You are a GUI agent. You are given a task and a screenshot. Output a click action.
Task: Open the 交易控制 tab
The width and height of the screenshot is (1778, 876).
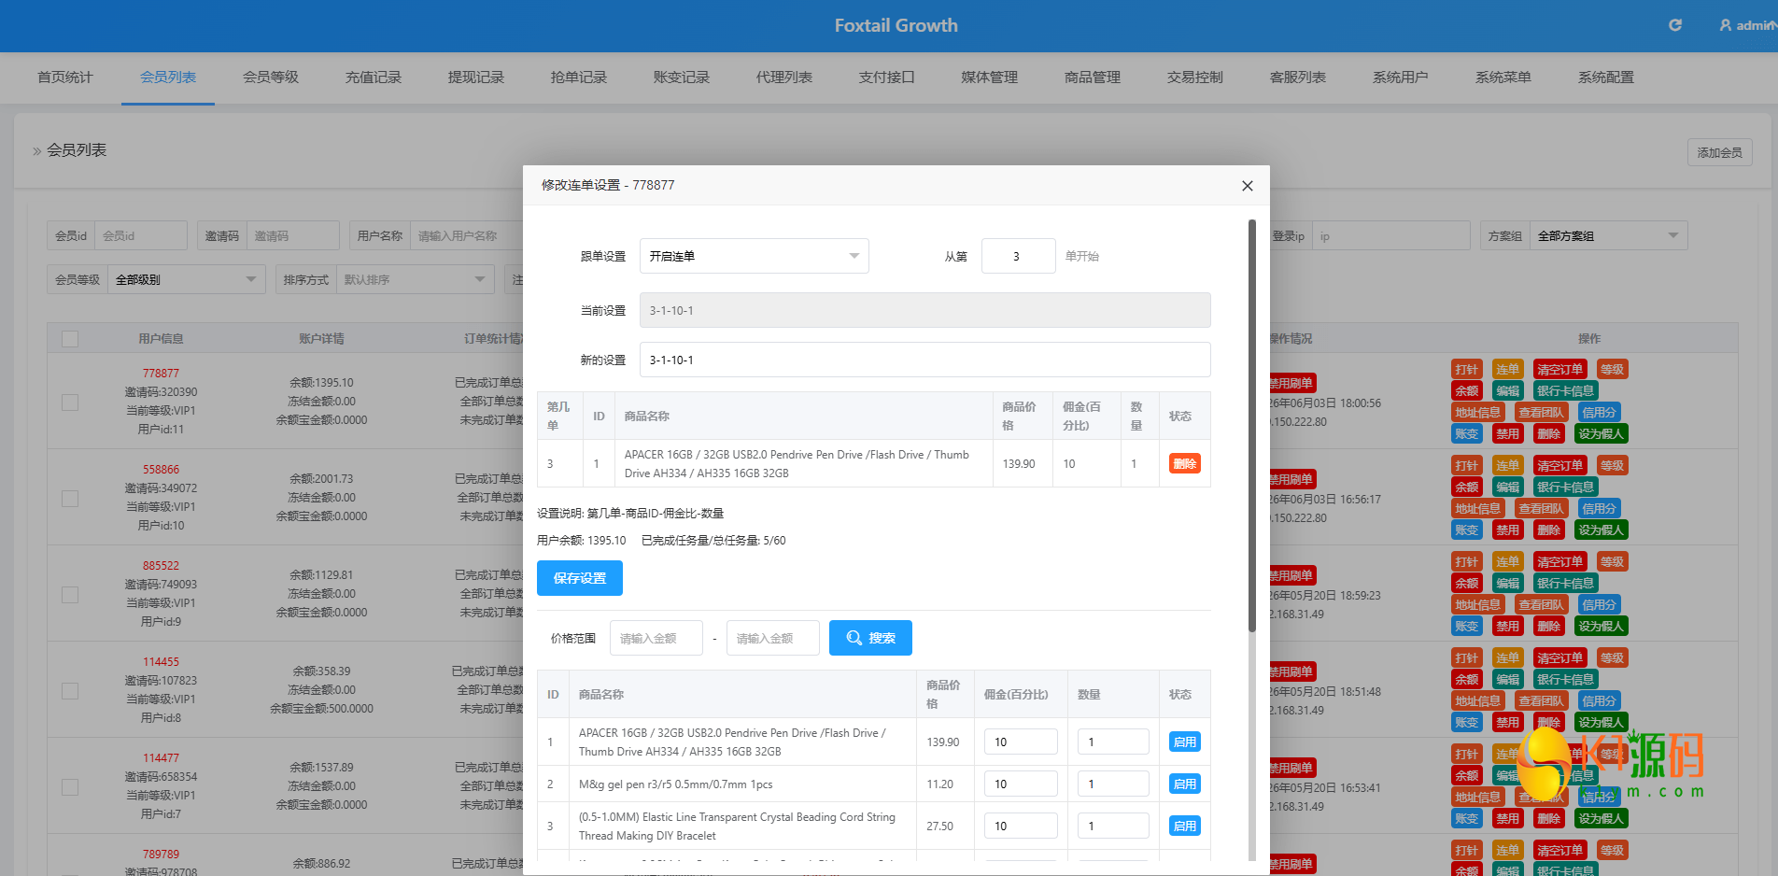(x=1195, y=78)
